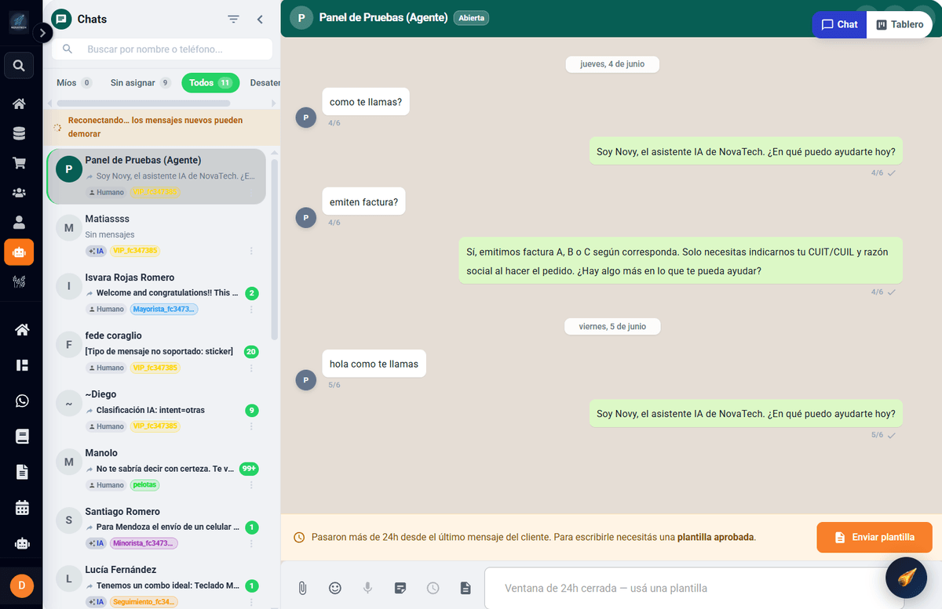The image size is (942, 609).
Task: Select the Mios tab
Action: [x=74, y=82]
